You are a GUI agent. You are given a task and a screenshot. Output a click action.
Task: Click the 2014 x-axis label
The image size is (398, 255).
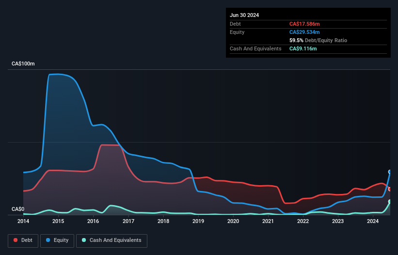(23, 221)
